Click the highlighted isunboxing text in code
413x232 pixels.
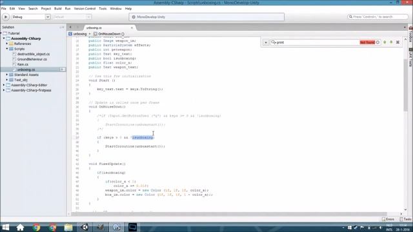pyautogui.click(x=143, y=137)
